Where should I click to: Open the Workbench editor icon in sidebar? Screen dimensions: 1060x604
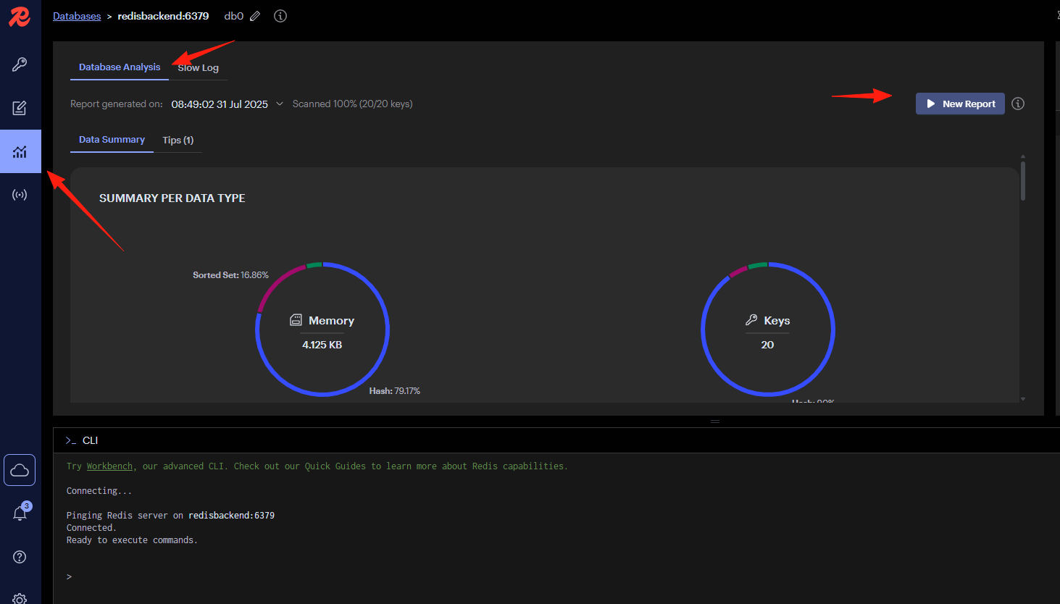pyautogui.click(x=20, y=108)
